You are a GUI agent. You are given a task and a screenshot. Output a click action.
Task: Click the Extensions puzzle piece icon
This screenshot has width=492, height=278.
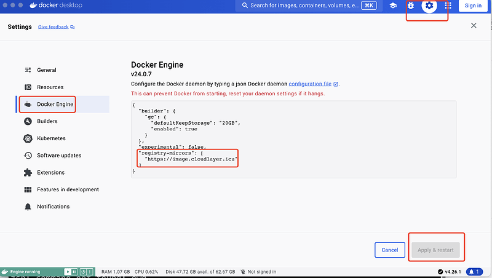pos(28,172)
